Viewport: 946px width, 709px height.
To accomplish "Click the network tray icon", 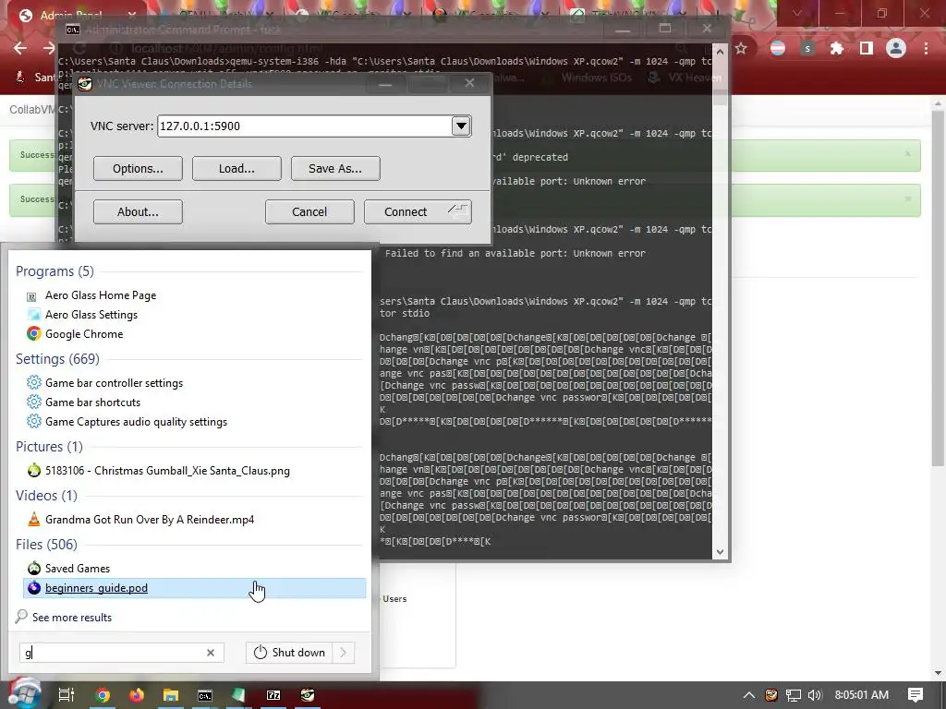I will (794, 695).
